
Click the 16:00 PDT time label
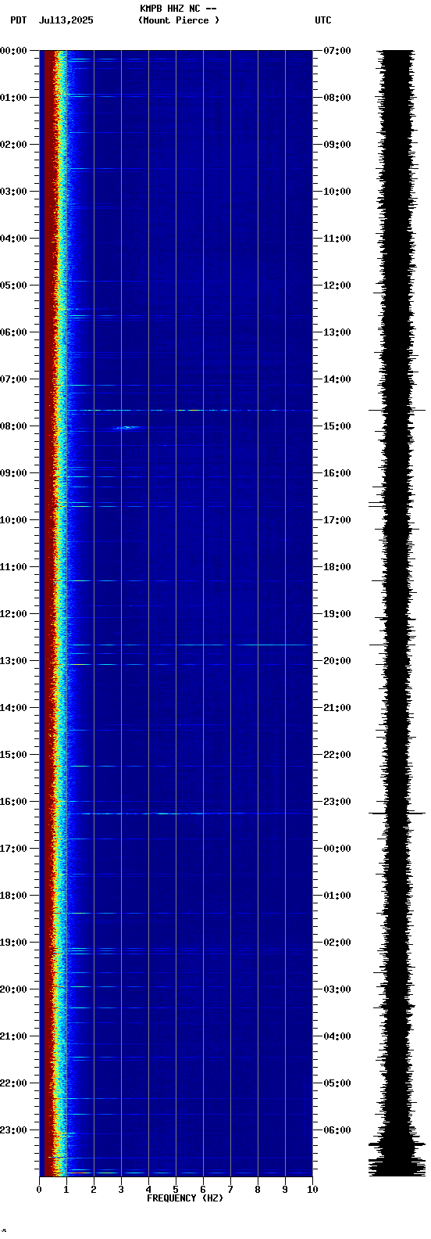tap(13, 802)
